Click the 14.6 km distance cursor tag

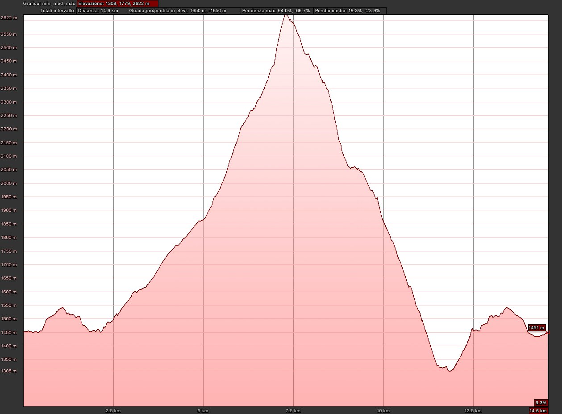pyautogui.click(x=538, y=410)
